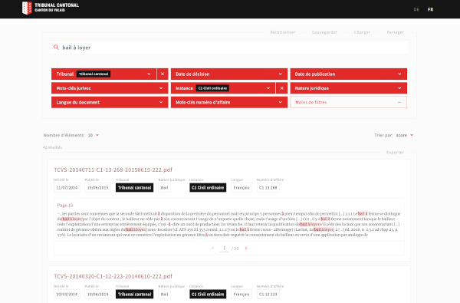This screenshot has height=303, width=460.
Task: Open TCVS-20140711-C1-13-268-20150615-222.pdf
Action: [113, 170]
